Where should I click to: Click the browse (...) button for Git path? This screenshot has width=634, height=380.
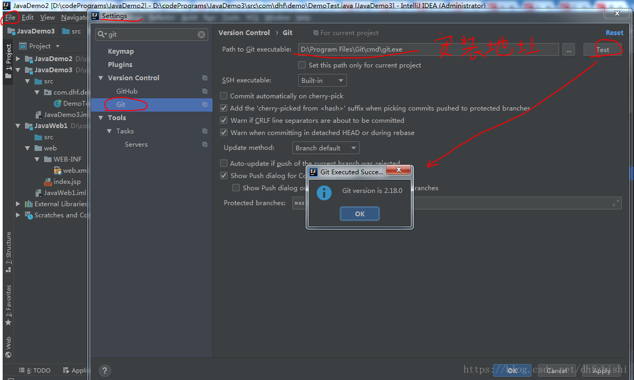569,50
